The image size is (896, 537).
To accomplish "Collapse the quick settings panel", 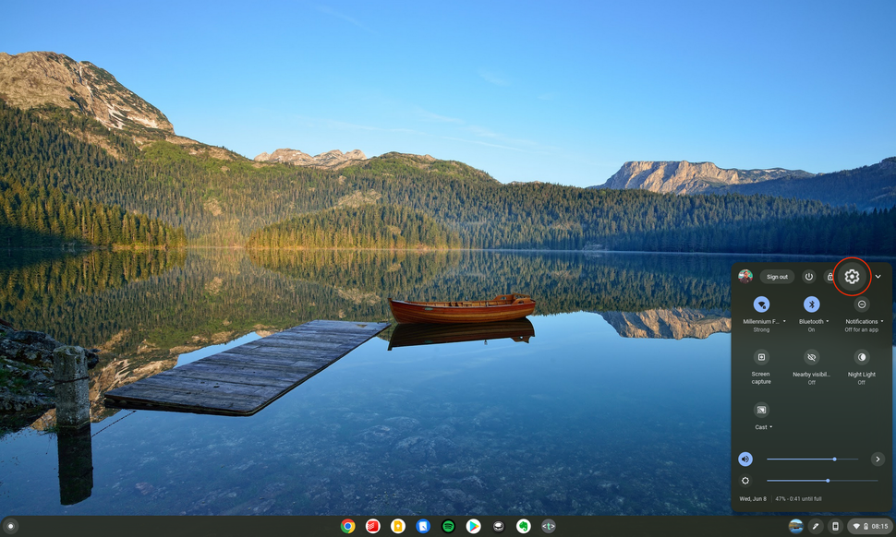I will (876, 277).
